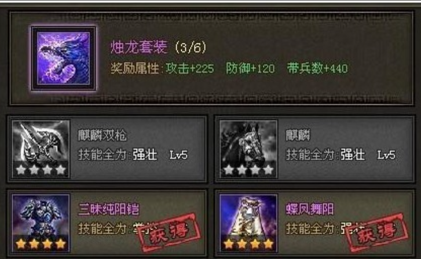Click the 蝶凤舞阳 item name
This screenshot has width=421, height=259.
[310, 209]
